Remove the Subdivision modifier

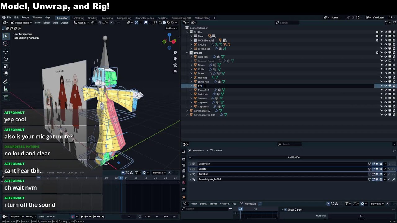click(388, 164)
